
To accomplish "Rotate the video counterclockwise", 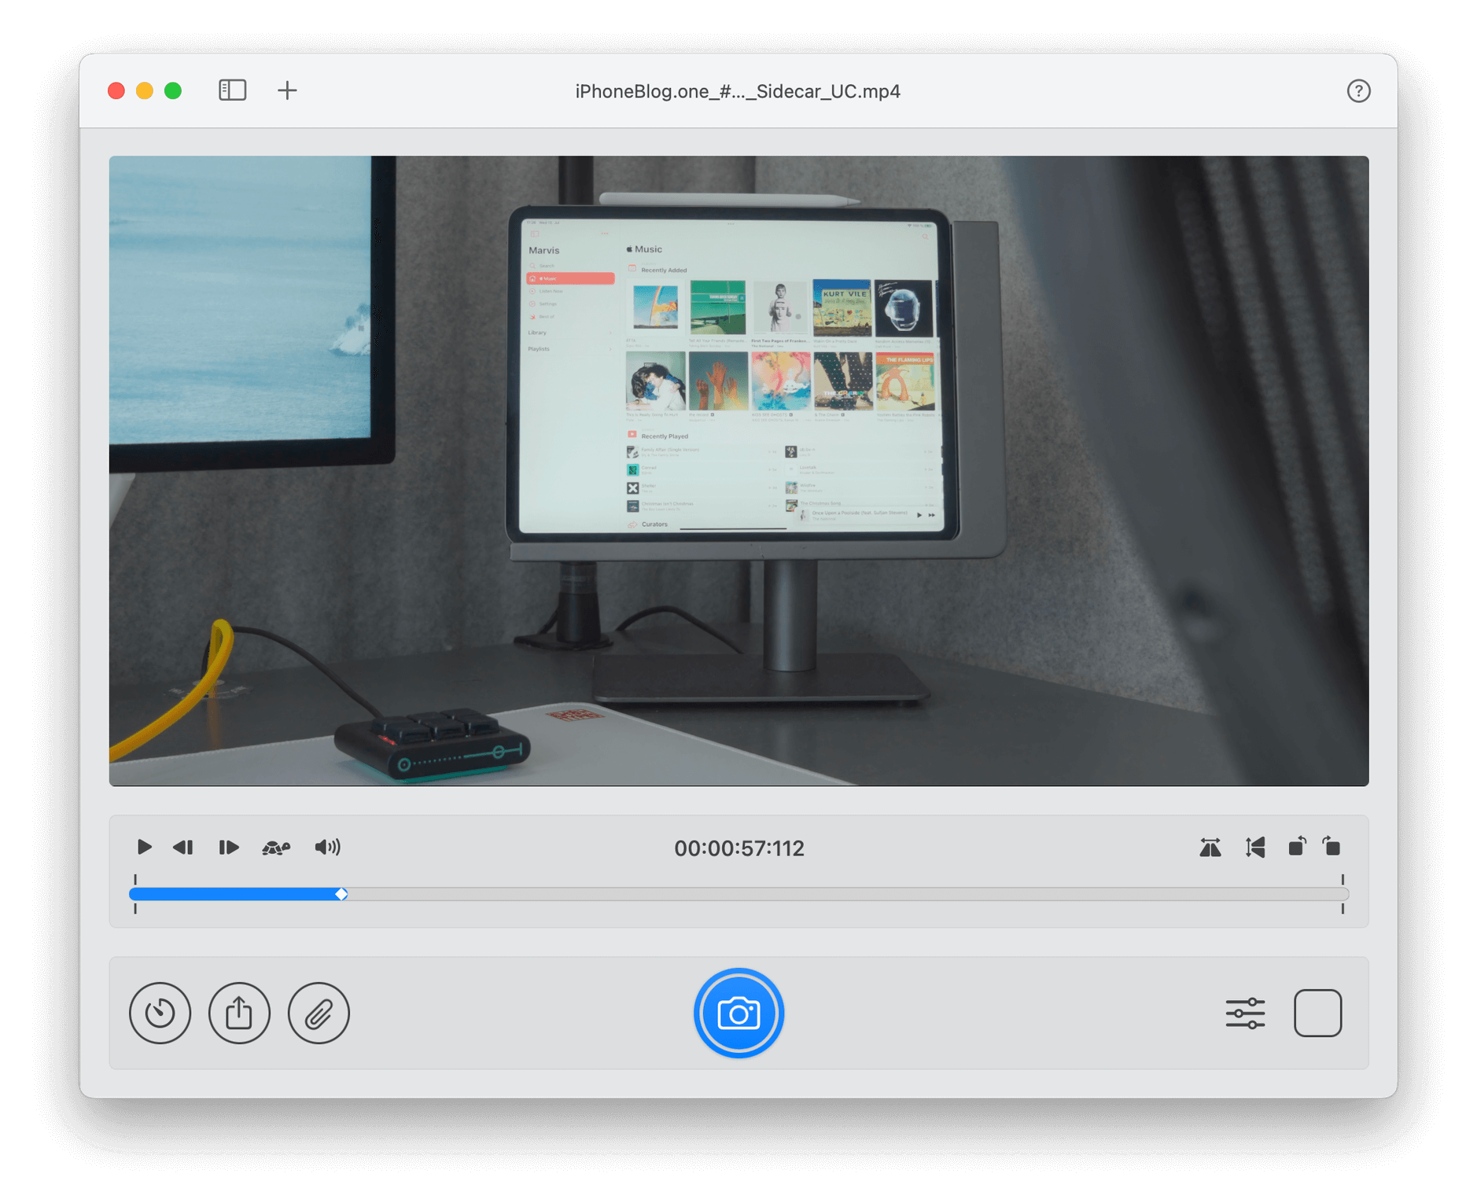I will coord(1297,846).
